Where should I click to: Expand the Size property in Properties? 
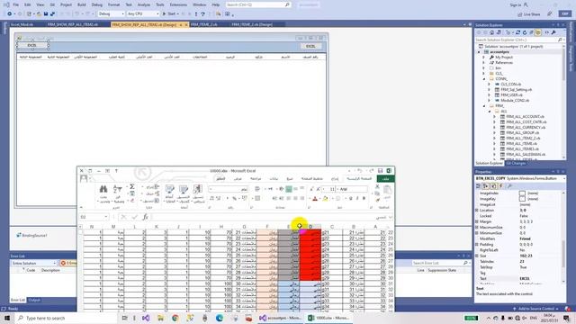coord(477,256)
